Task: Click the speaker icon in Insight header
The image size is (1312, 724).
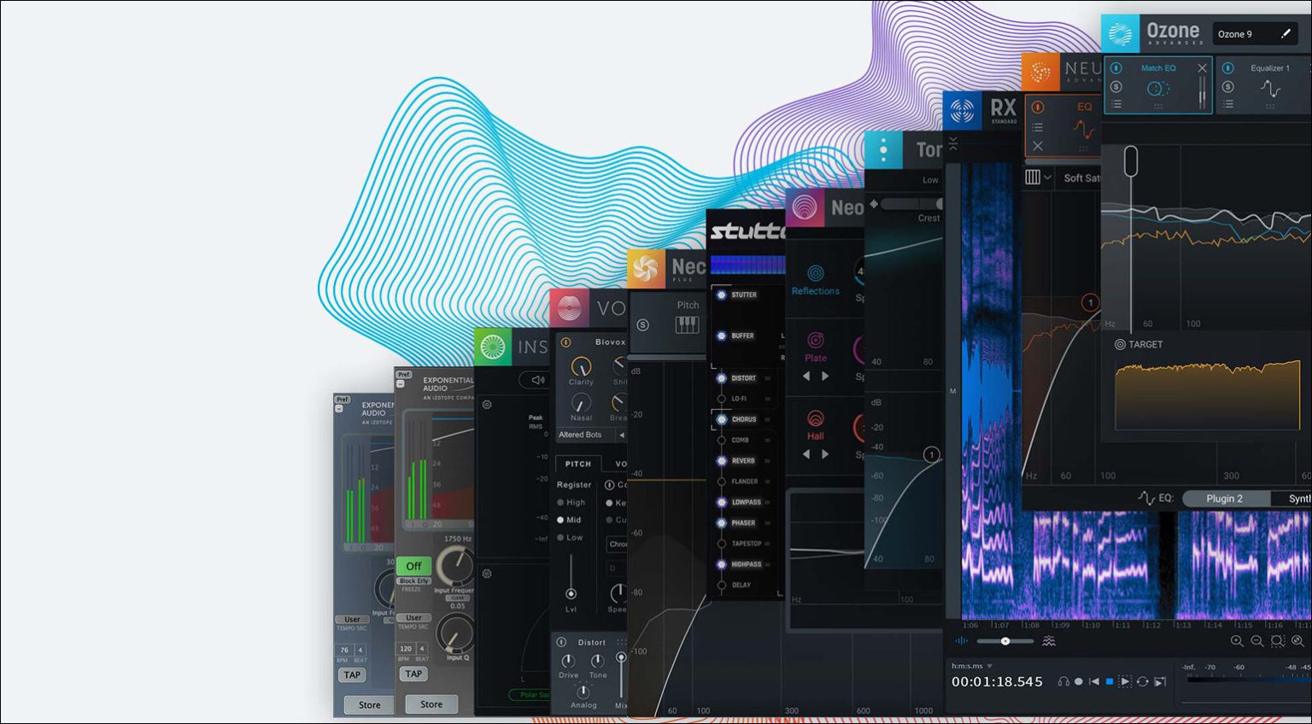Action: pos(537,380)
